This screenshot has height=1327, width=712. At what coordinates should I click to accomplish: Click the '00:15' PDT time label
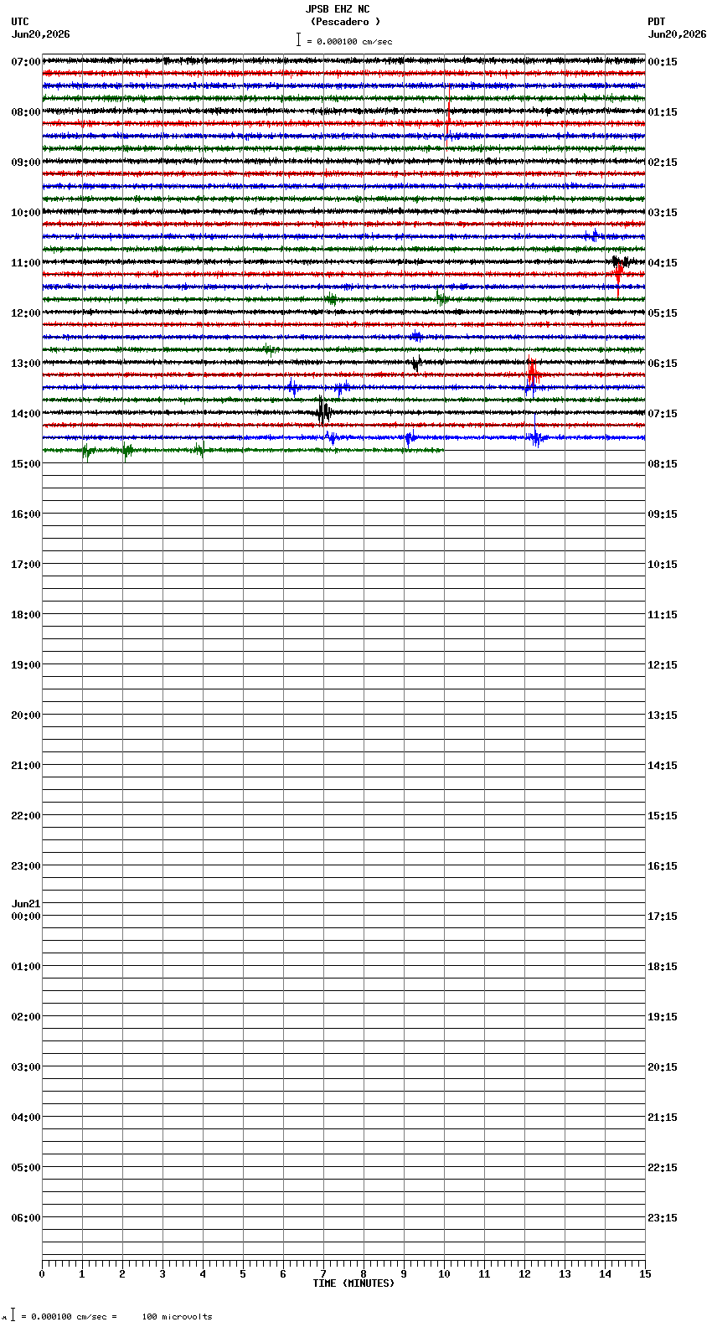pos(663,62)
